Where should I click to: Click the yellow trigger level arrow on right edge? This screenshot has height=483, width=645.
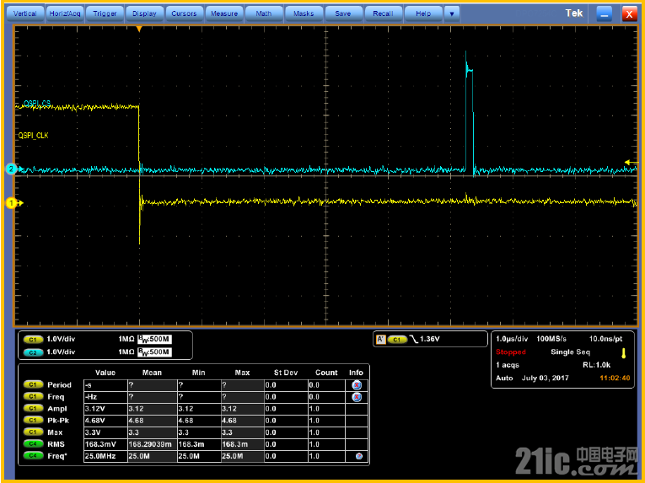point(631,163)
